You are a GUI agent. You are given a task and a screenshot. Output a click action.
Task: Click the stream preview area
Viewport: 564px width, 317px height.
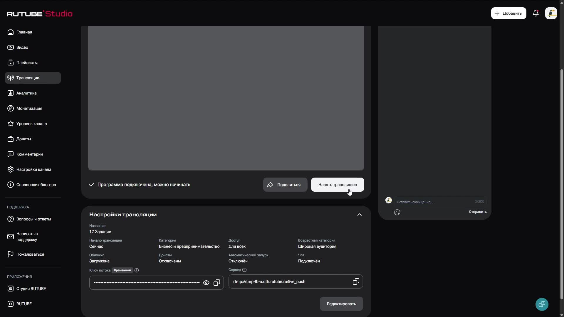click(226, 98)
